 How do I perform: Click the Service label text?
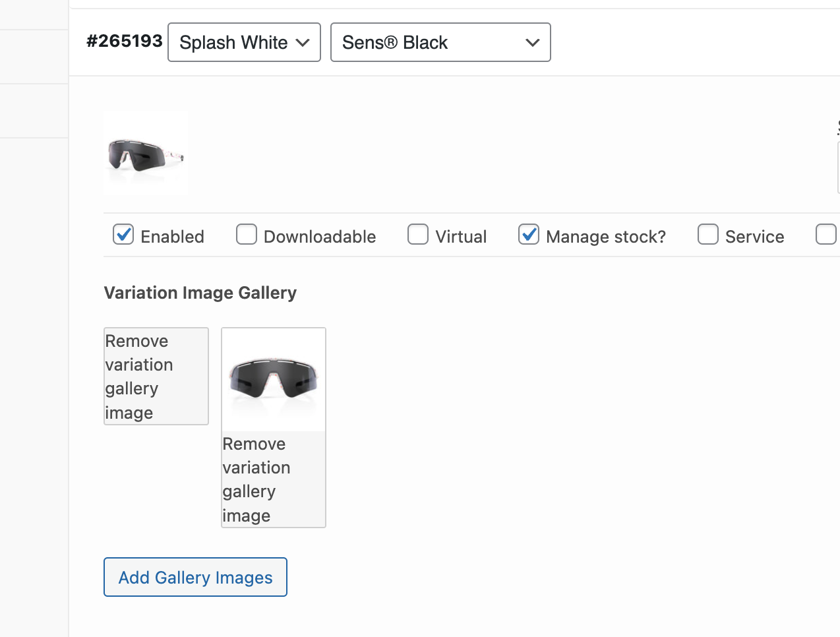pyautogui.click(x=755, y=237)
